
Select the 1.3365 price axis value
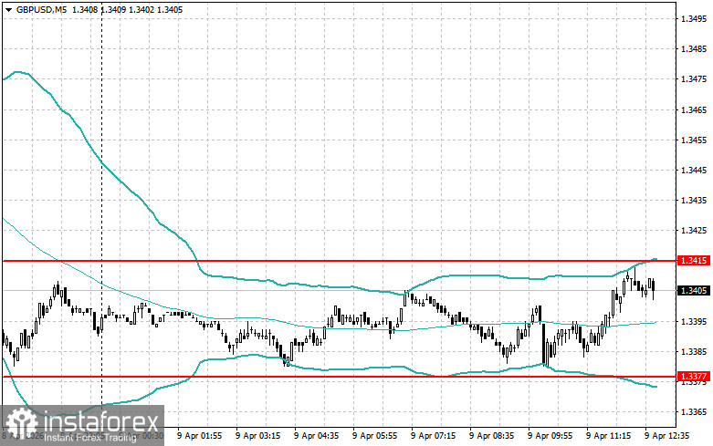pos(694,411)
